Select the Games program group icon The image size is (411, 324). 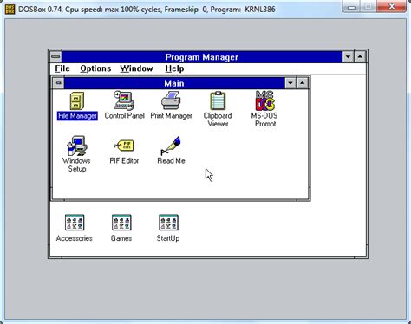121,223
